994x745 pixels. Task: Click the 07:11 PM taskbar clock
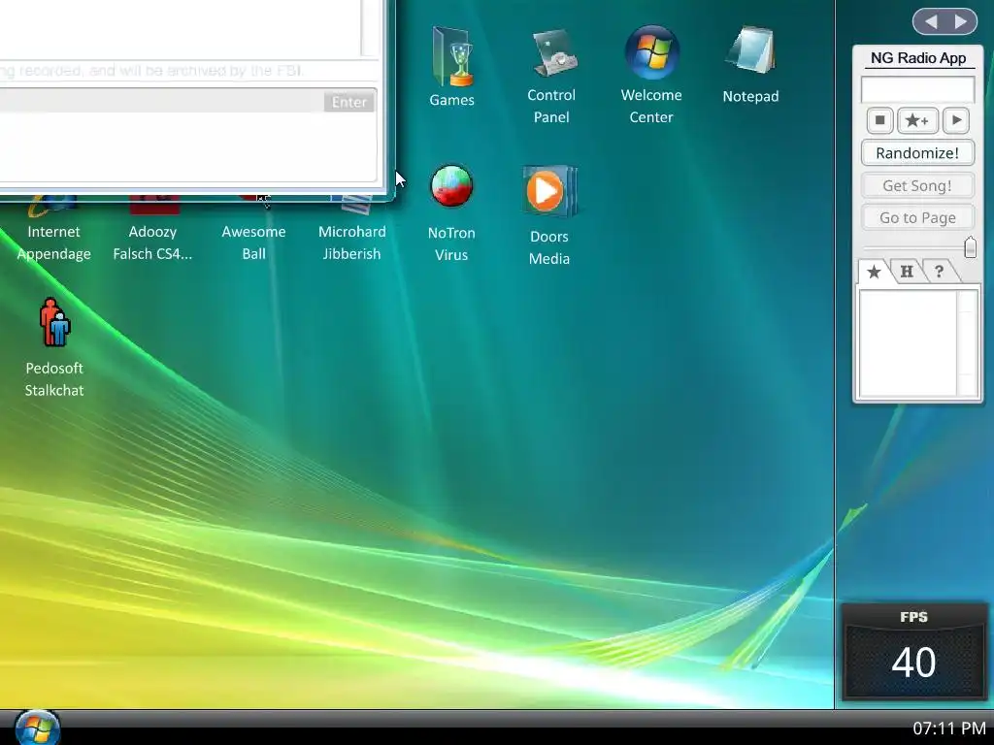[x=949, y=729]
